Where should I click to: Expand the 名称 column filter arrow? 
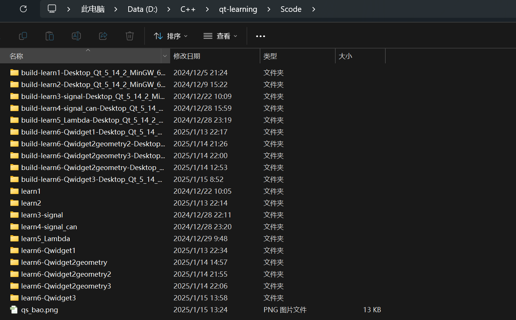(165, 56)
